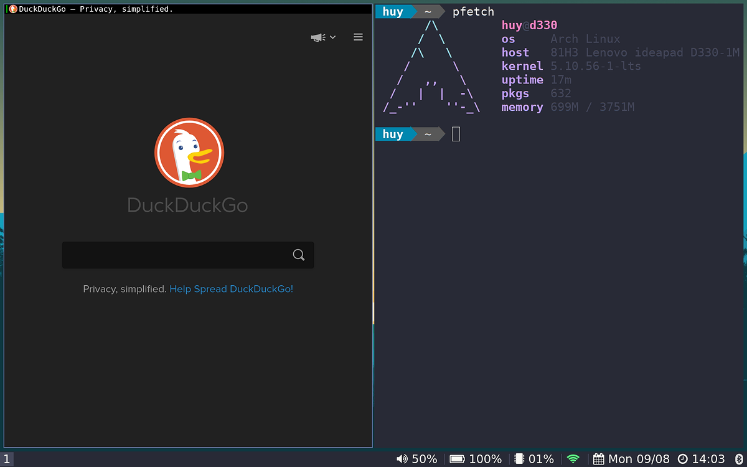Focus the DuckDuckGo search input field
The height and width of the screenshot is (467, 747).
pos(188,255)
